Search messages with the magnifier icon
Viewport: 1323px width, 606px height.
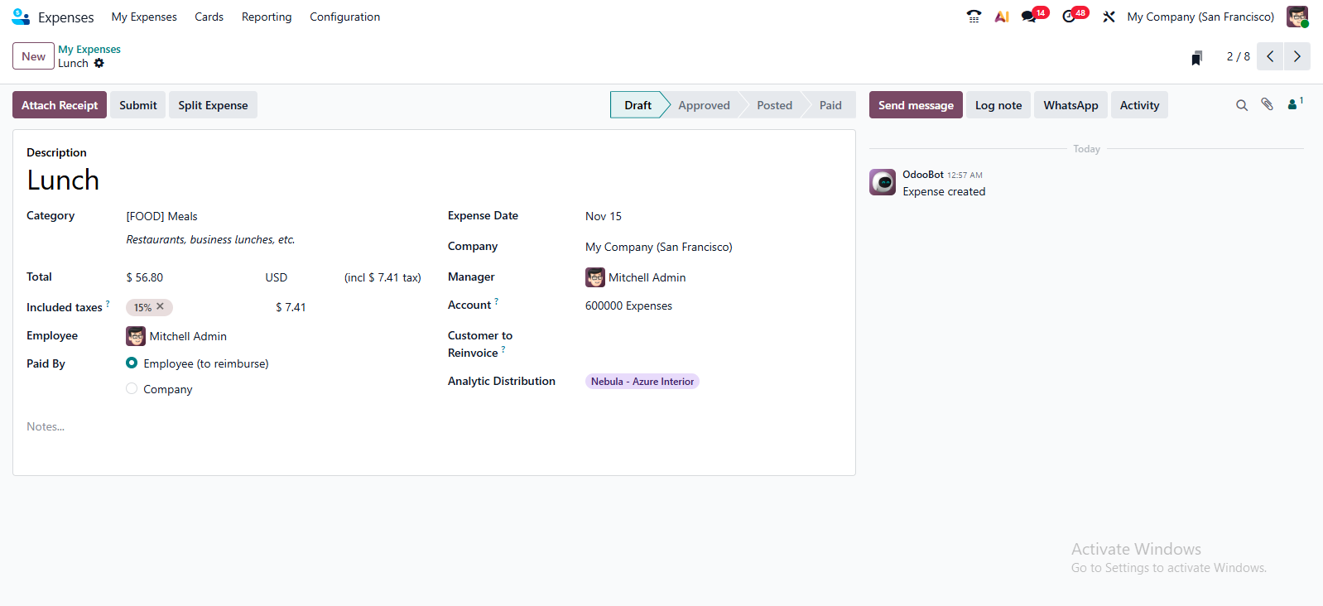point(1241,105)
